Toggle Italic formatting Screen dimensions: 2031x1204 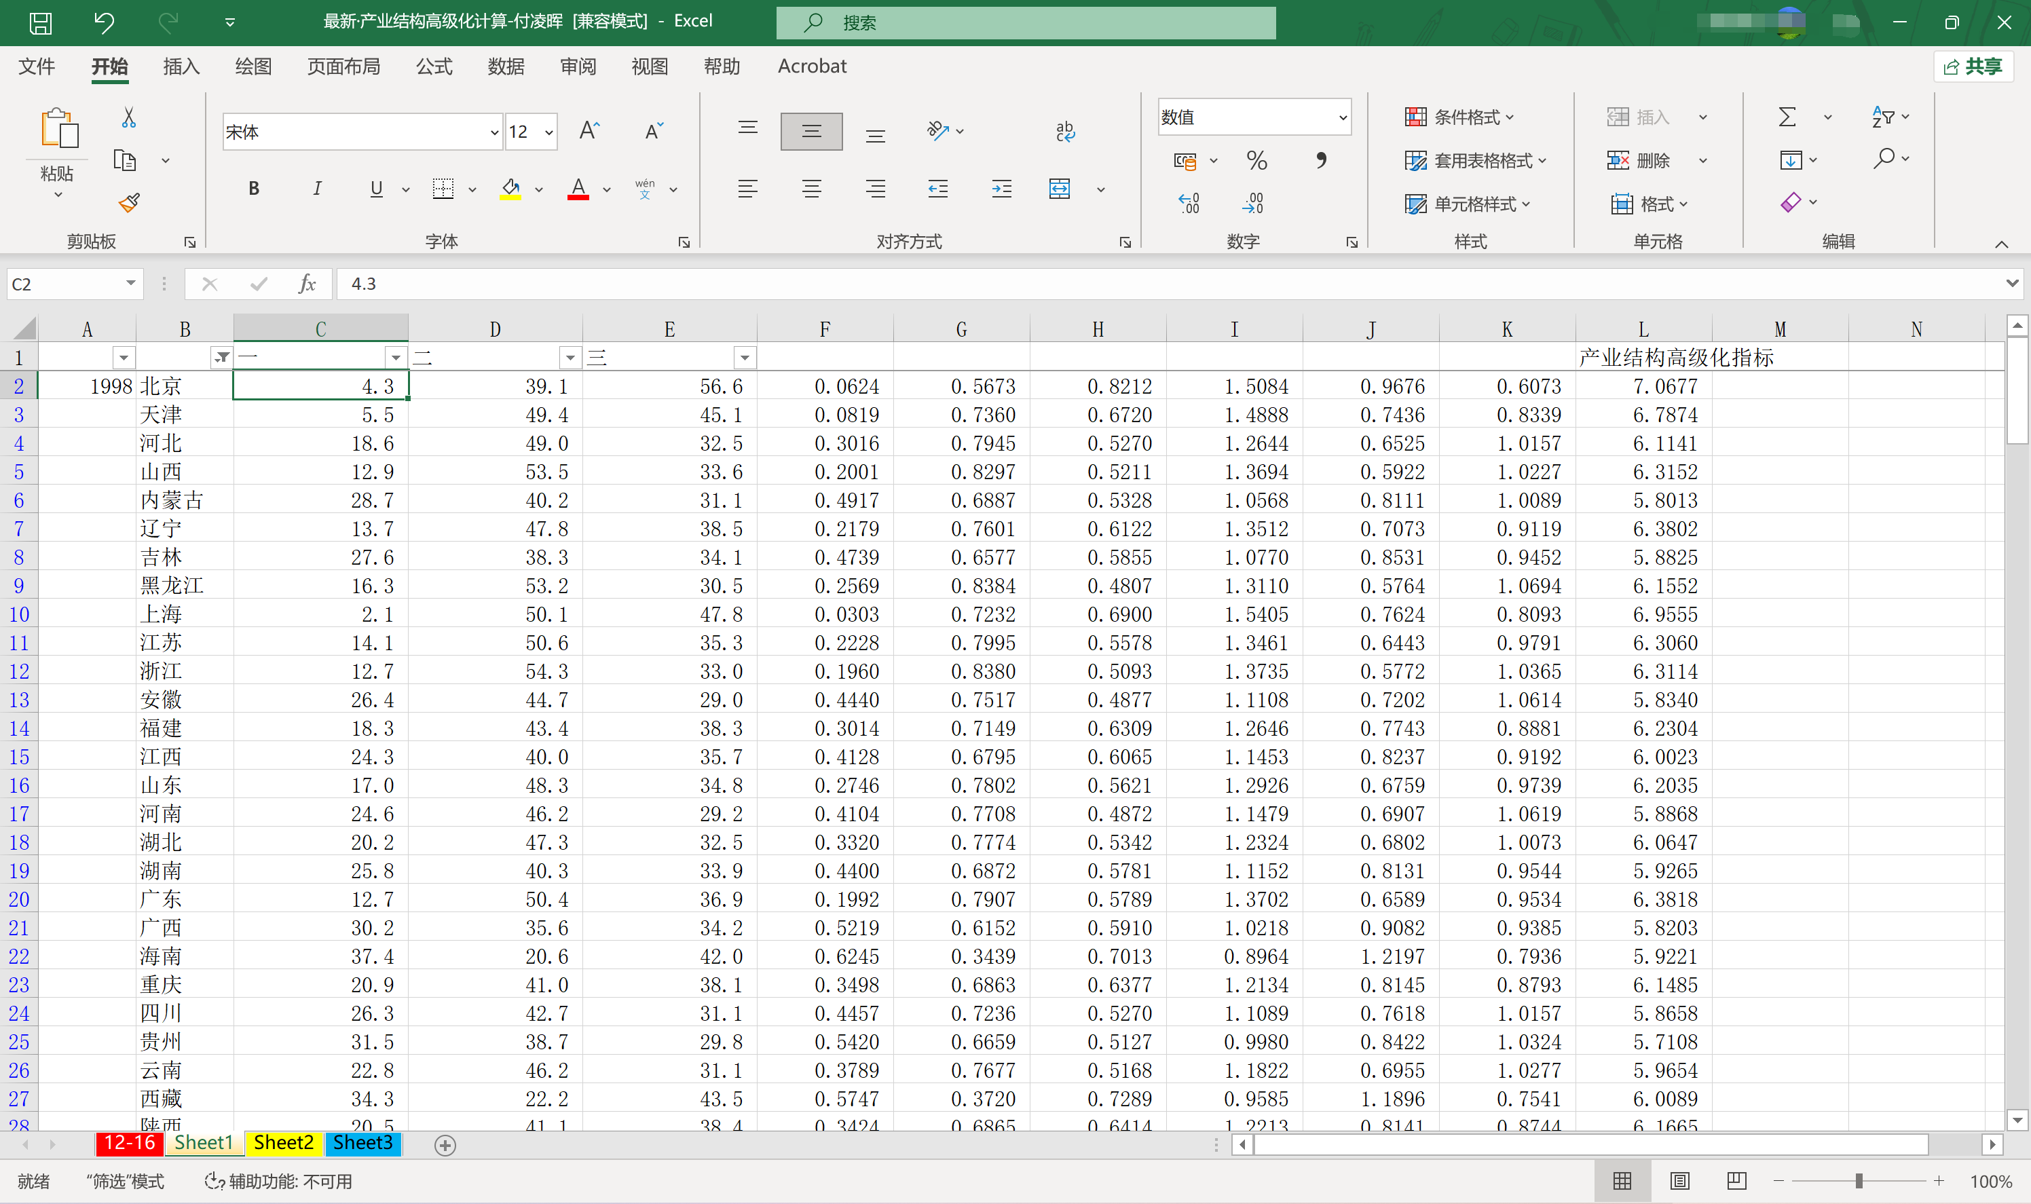316,189
